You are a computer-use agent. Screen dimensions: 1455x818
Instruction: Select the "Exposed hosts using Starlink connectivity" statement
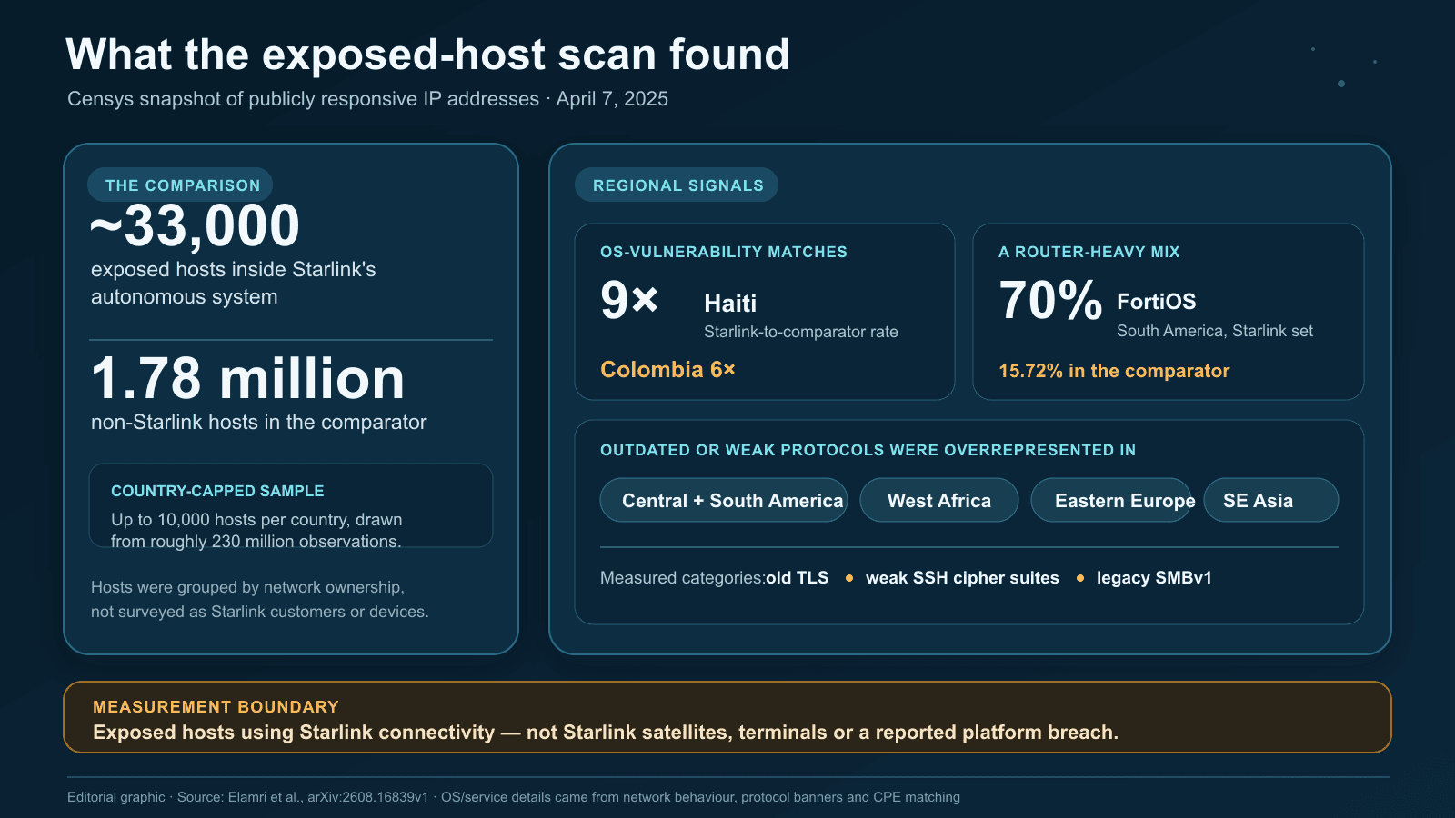(x=606, y=733)
